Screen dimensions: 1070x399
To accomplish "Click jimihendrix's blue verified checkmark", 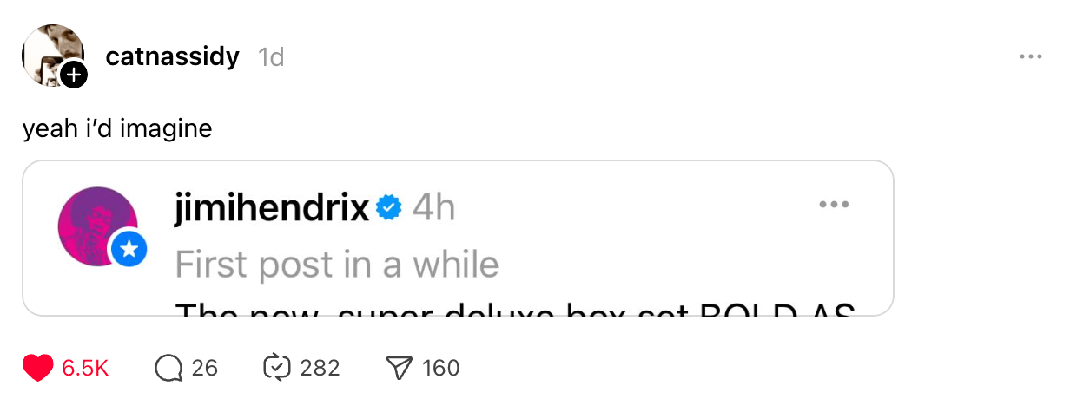I will click(x=389, y=207).
